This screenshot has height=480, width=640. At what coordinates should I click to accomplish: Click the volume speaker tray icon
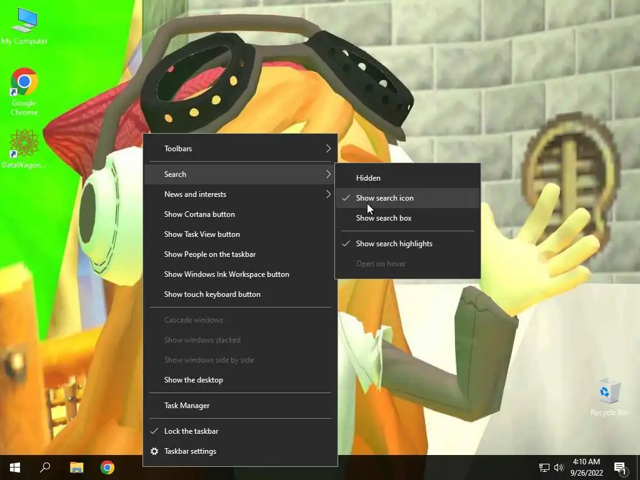click(x=559, y=467)
